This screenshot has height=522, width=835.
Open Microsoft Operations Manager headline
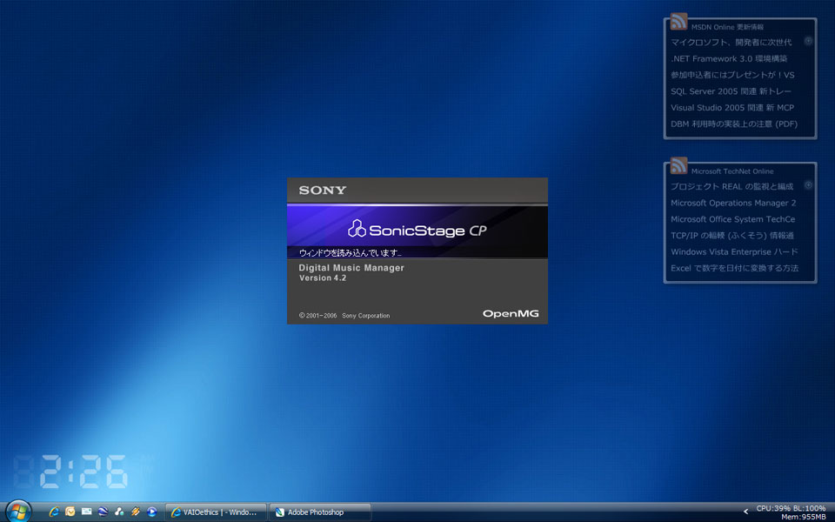point(732,203)
